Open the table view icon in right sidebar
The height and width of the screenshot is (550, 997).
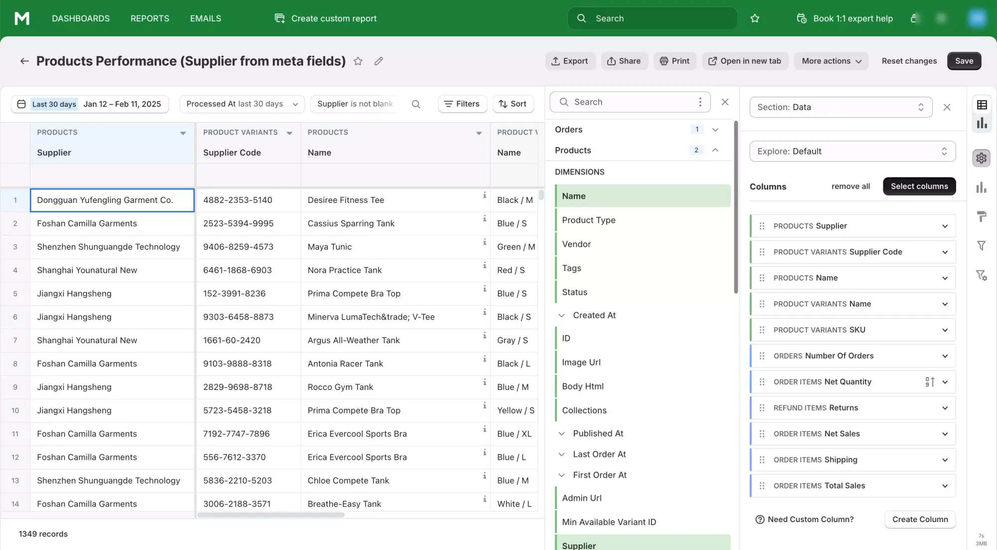[x=982, y=105]
